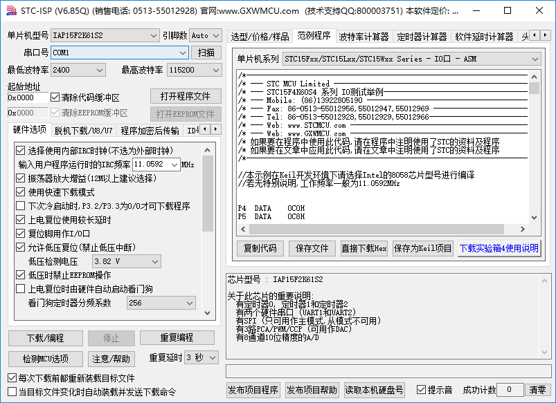
Task: Click 打开程序文件 button
Action: (x=186, y=96)
